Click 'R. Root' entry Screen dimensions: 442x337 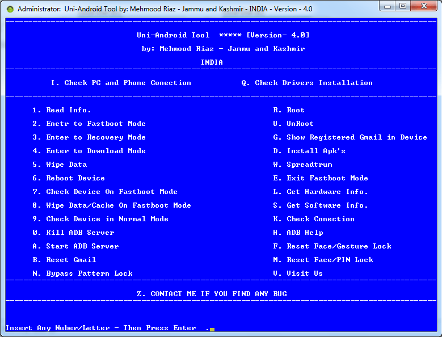tap(289, 110)
